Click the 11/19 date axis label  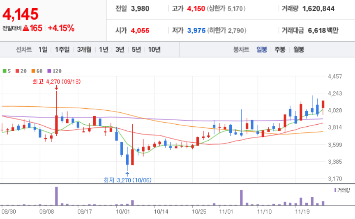point(302,212)
